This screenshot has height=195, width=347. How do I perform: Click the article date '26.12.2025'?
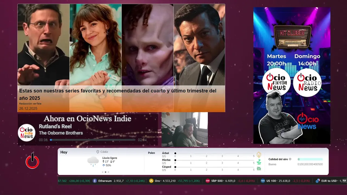[28, 109]
